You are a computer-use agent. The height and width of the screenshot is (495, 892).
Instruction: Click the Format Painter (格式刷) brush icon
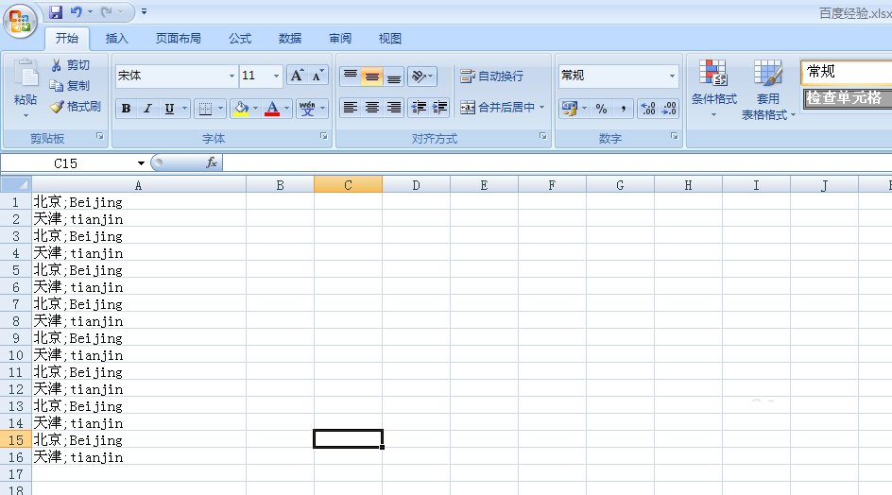point(57,107)
